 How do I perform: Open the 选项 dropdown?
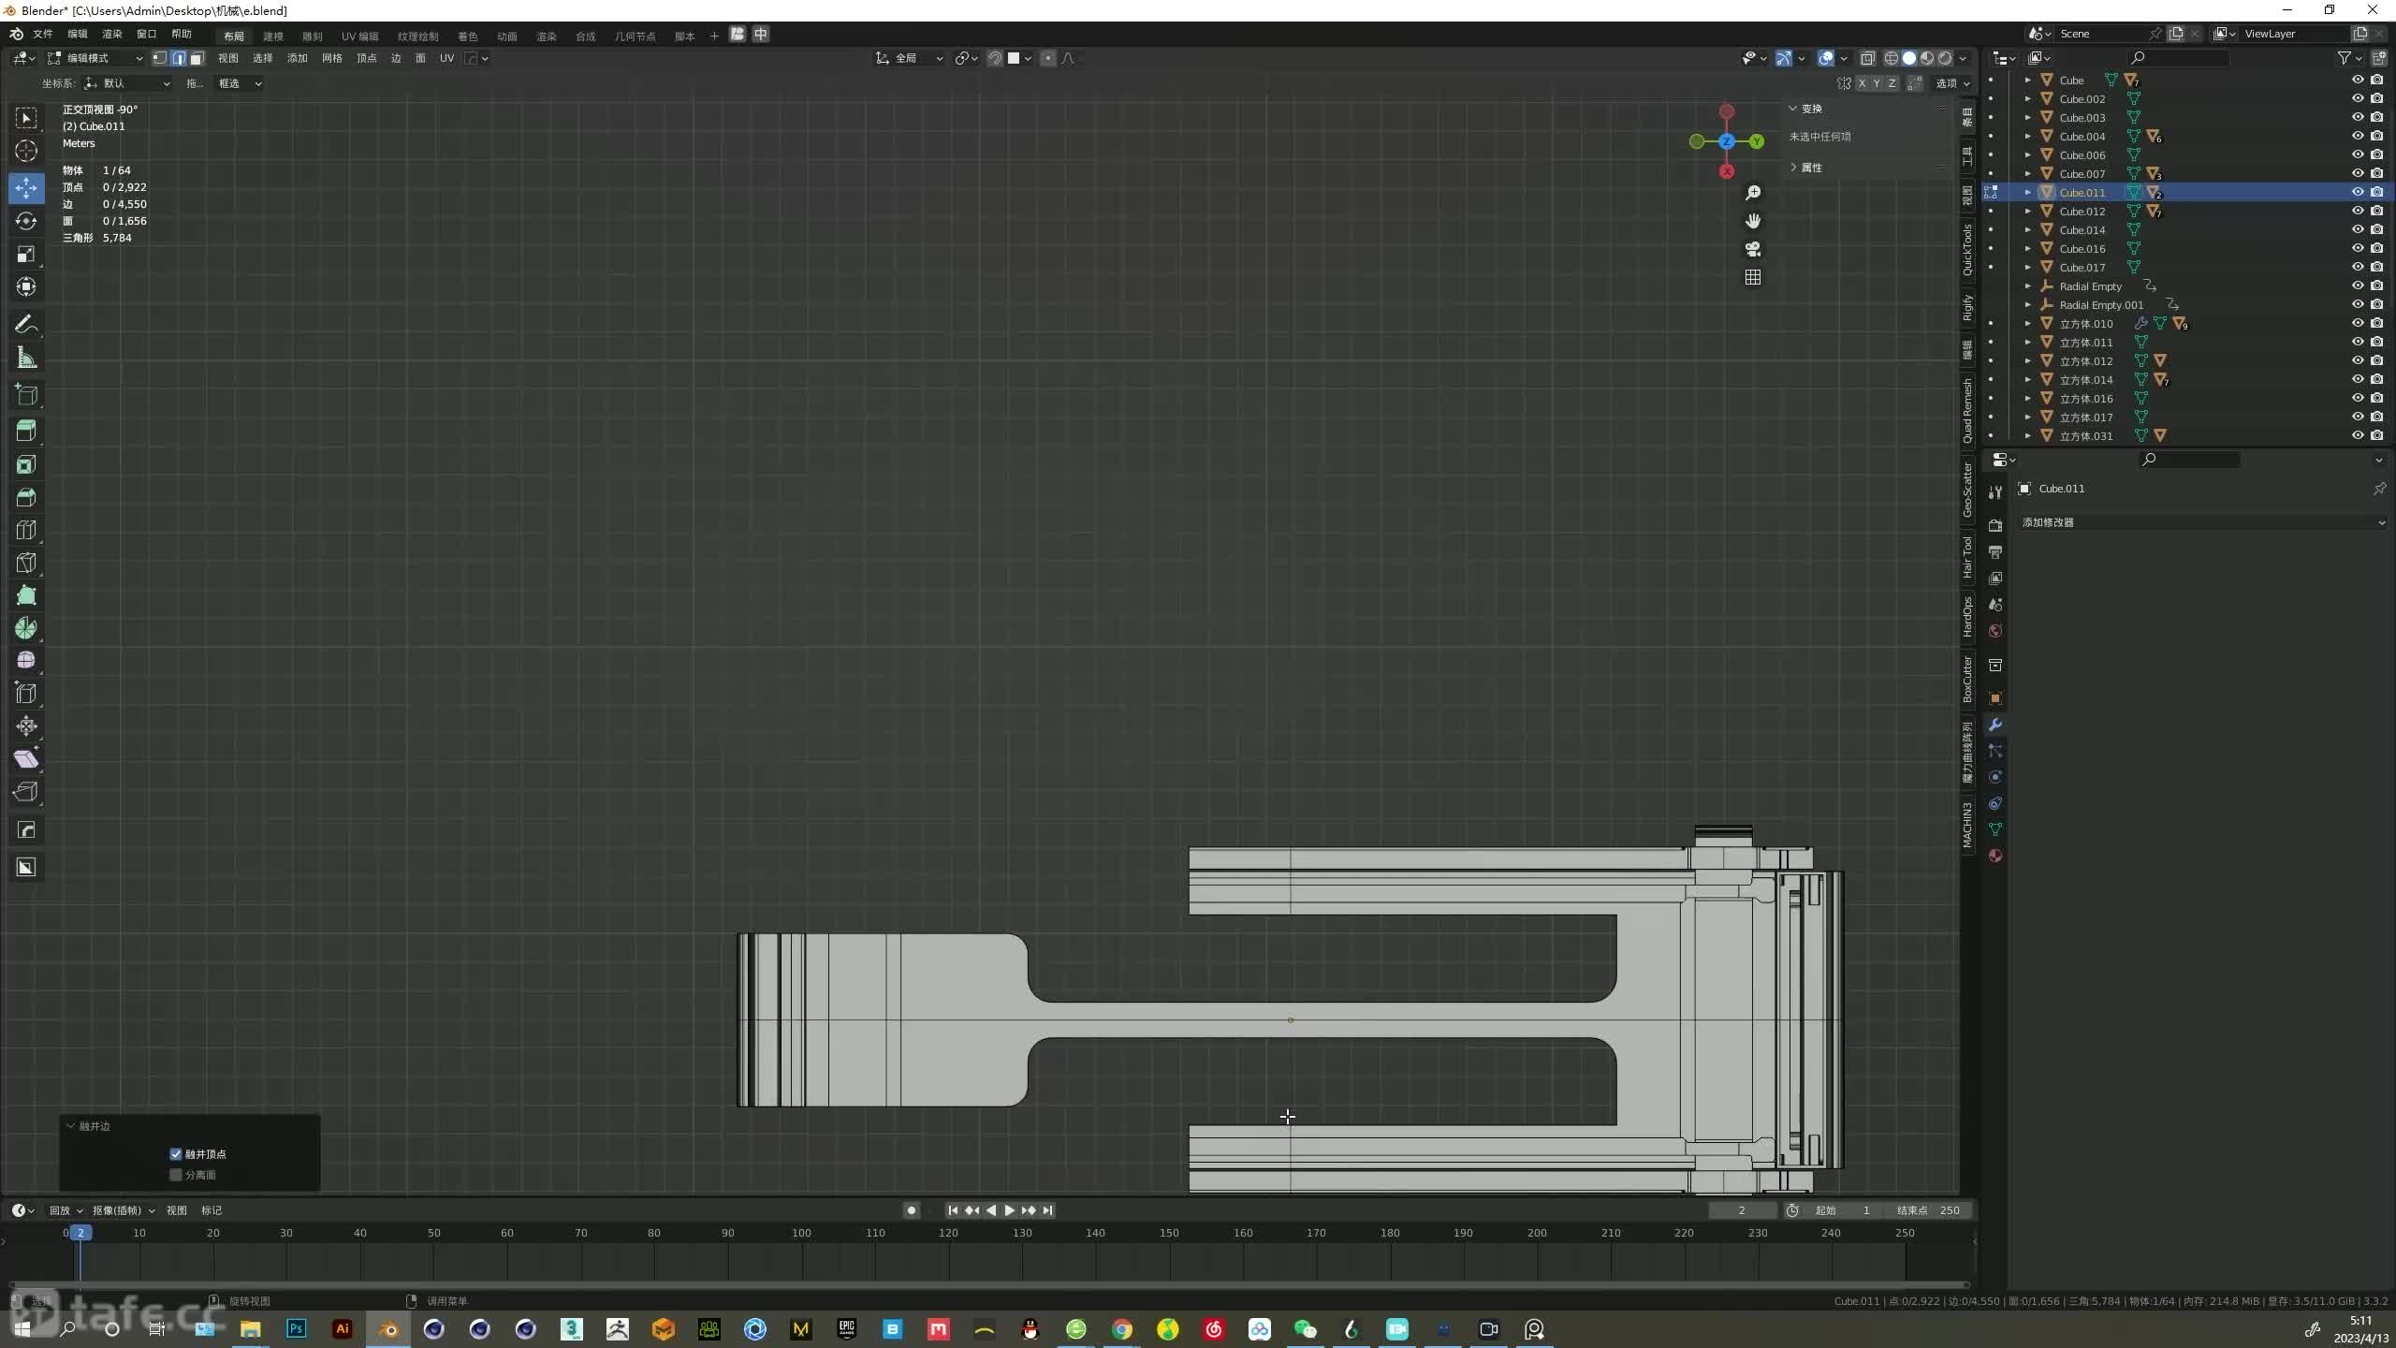coord(1951,83)
